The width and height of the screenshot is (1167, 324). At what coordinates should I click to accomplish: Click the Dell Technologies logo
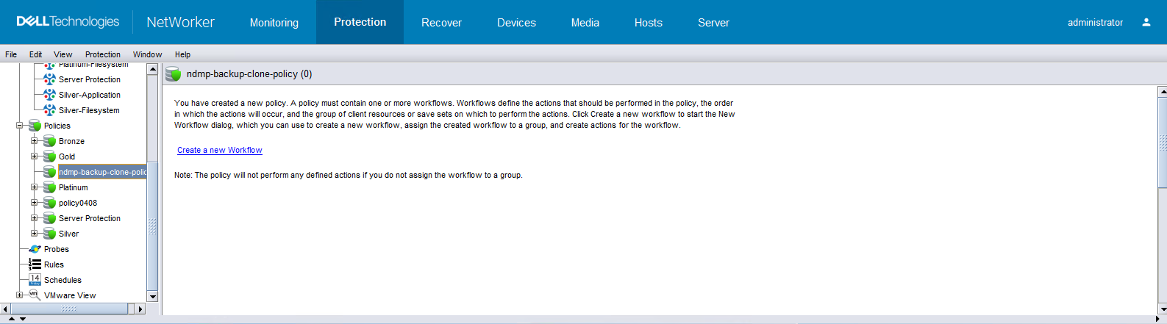tap(68, 22)
